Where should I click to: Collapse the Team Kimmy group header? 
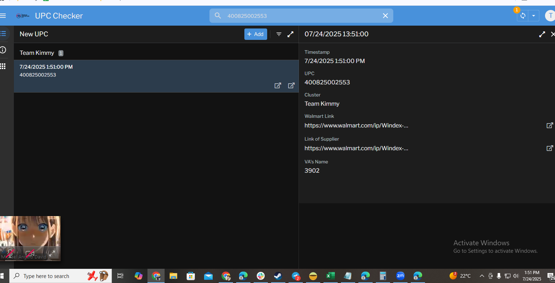tap(37, 53)
